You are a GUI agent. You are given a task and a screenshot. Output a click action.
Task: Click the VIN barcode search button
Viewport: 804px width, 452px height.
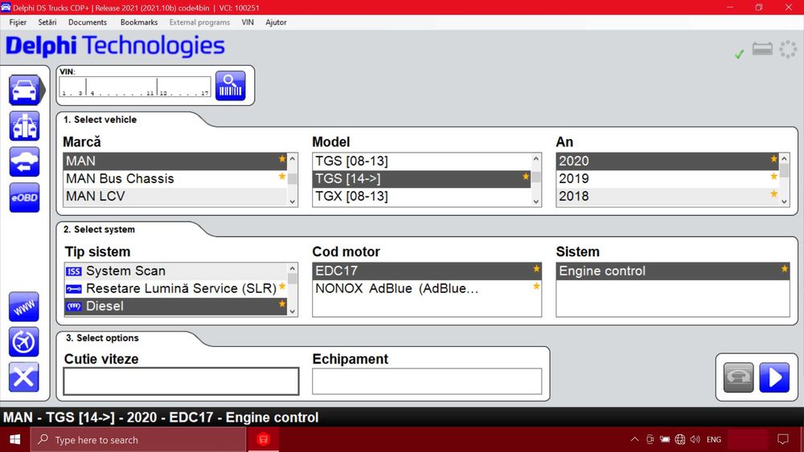click(x=230, y=85)
